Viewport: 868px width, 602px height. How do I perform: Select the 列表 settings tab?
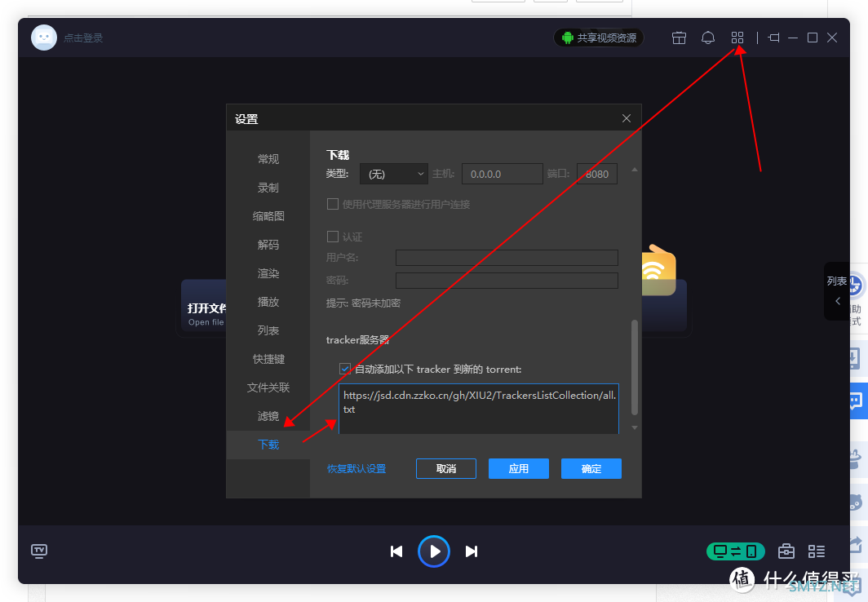(x=268, y=330)
